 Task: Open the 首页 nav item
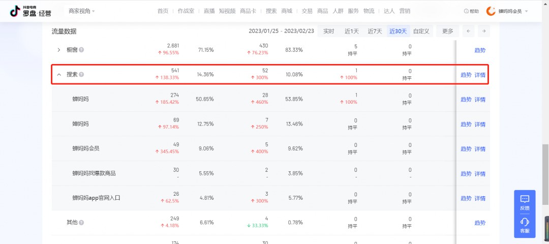coord(163,11)
